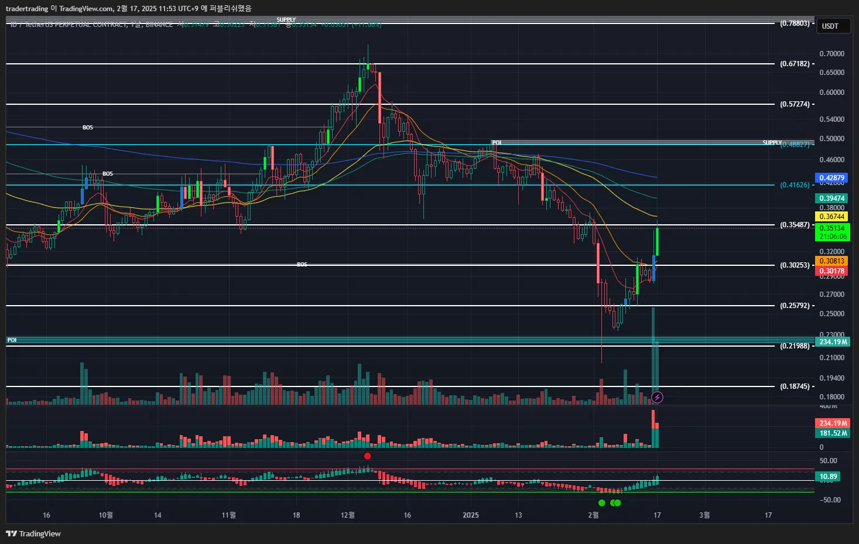Screen dimensions: 859x544
Task: Select the green 0.39474 price label
Action: point(831,199)
